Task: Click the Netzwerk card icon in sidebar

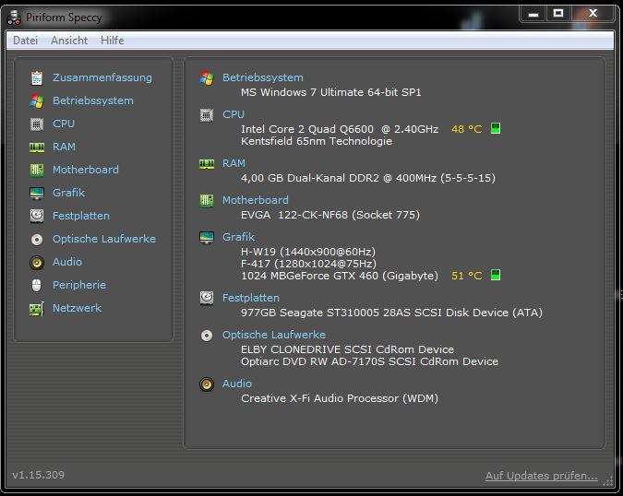Action: pos(37,309)
